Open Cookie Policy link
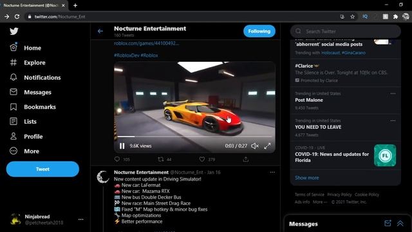 click(x=367, y=195)
